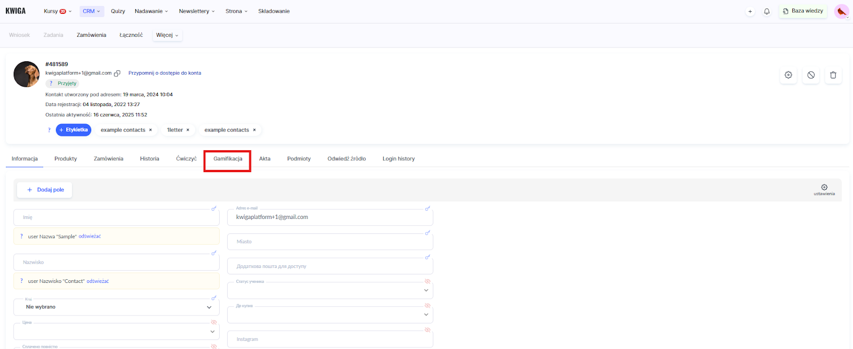Viewport: 853px width, 349px height.
Task: Expand the Więcej dropdown
Action: pyautogui.click(x=167, y=35)
